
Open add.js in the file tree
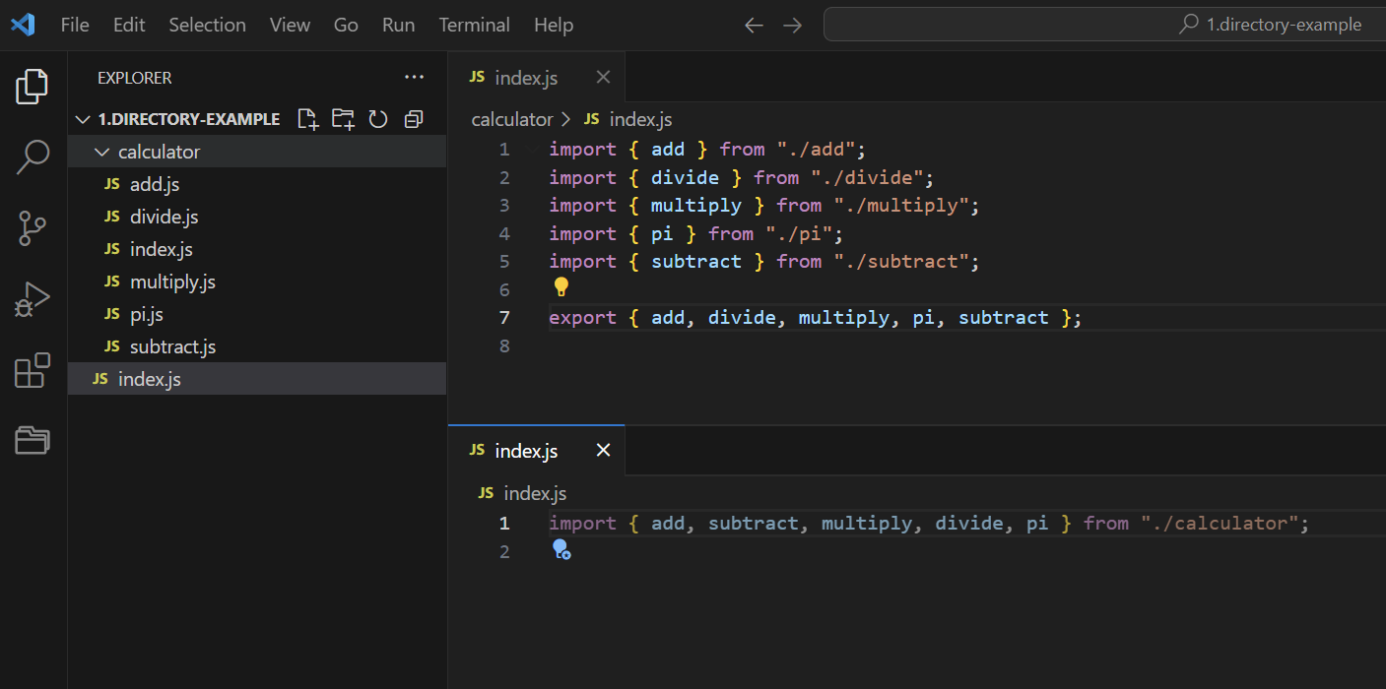[x=257, y=184]
